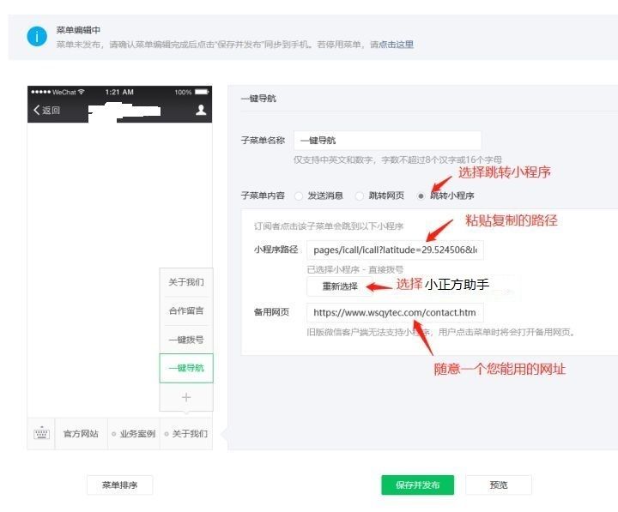
Task: Open the 一键拨号 submenu item
Action: (x=186, y=340)
